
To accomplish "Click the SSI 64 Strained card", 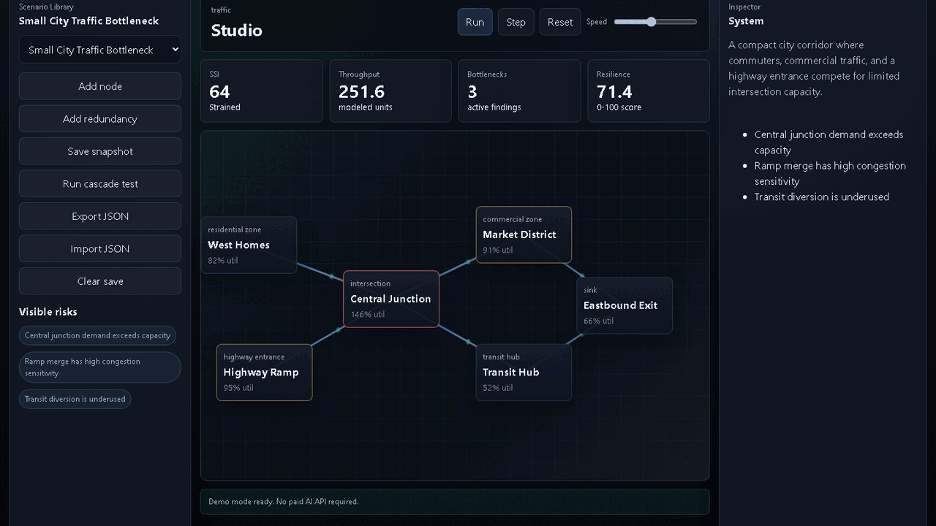I will [261, 91].
